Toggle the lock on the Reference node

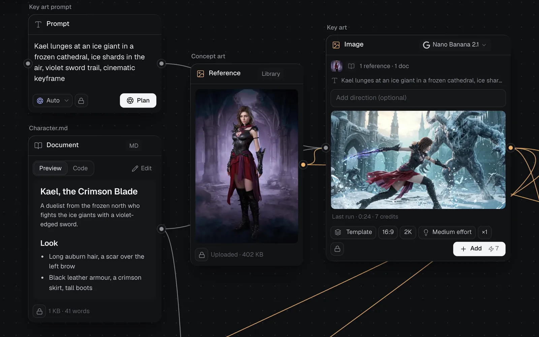point(202,255)
